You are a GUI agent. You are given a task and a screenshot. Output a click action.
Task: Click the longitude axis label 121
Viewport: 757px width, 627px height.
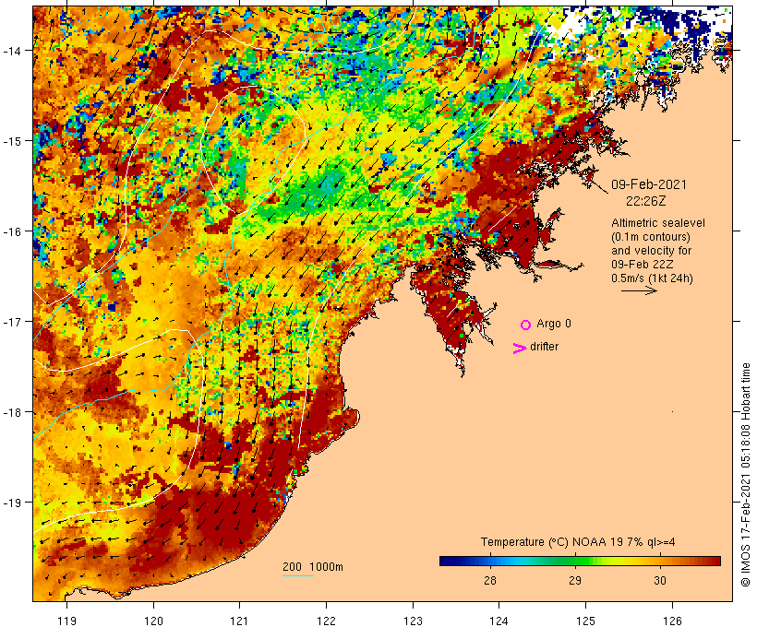[x=239, y=621]
